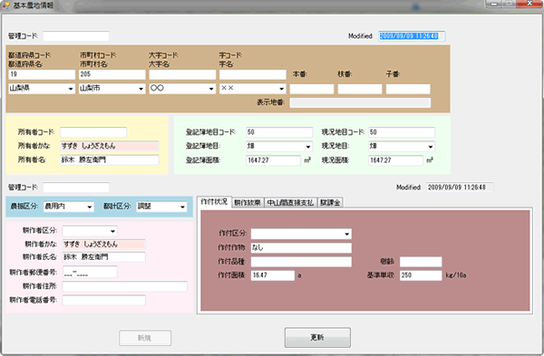Click the 市町村コード field containing 205
The image size is (544, 356).
click(x=112, y=74)
